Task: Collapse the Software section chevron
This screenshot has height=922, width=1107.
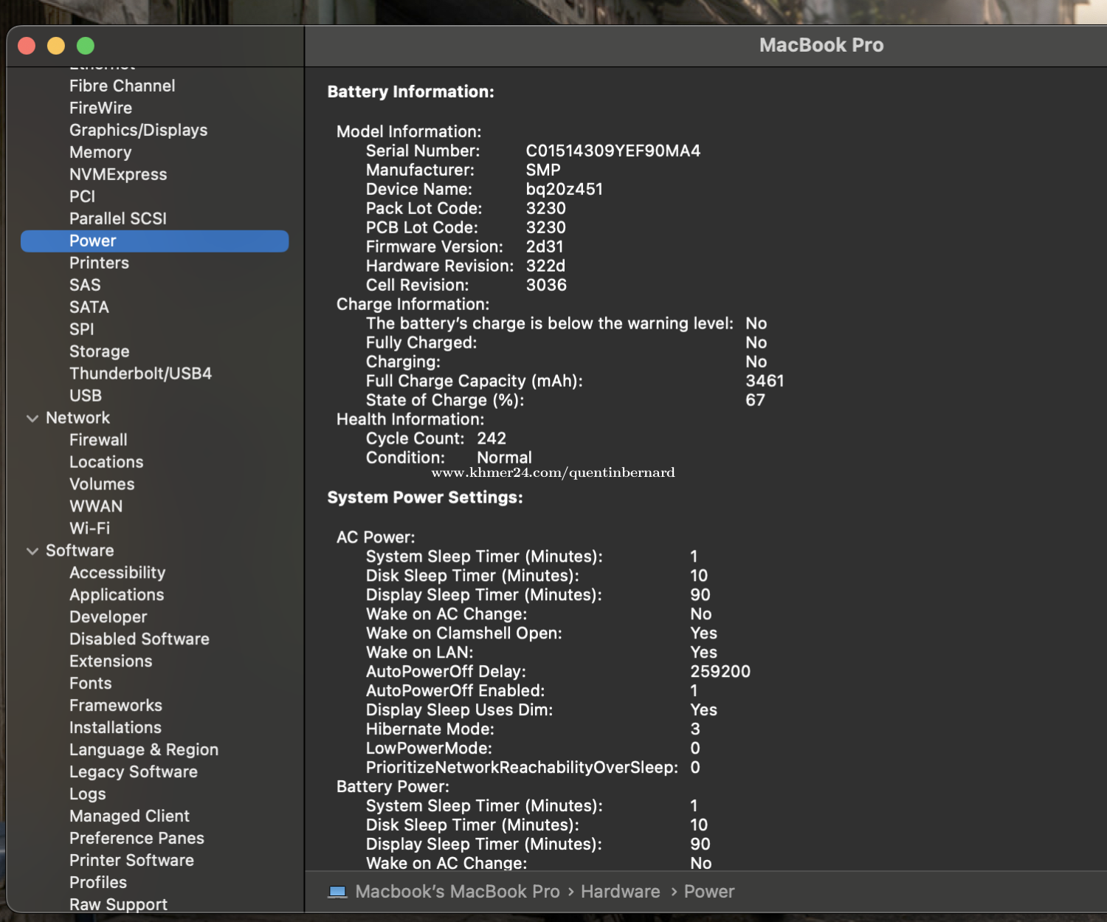Action: pos(32,551)
